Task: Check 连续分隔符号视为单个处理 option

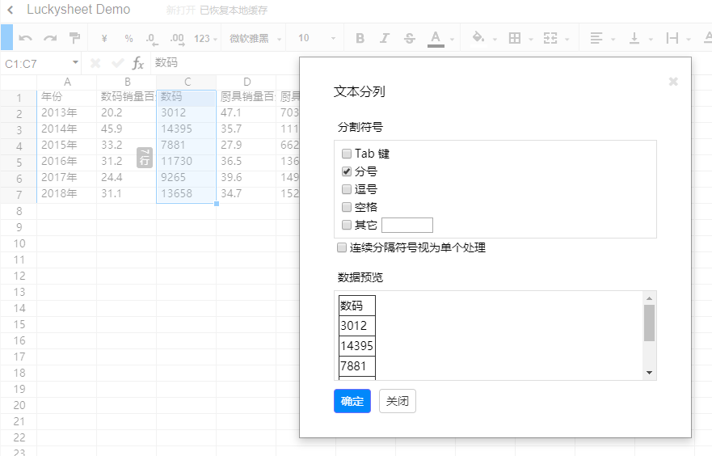Action: [x=342, y=247]
